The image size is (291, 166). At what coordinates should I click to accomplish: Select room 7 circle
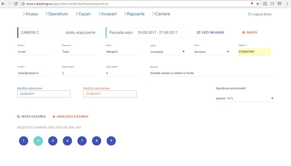[x=82, y=141]
